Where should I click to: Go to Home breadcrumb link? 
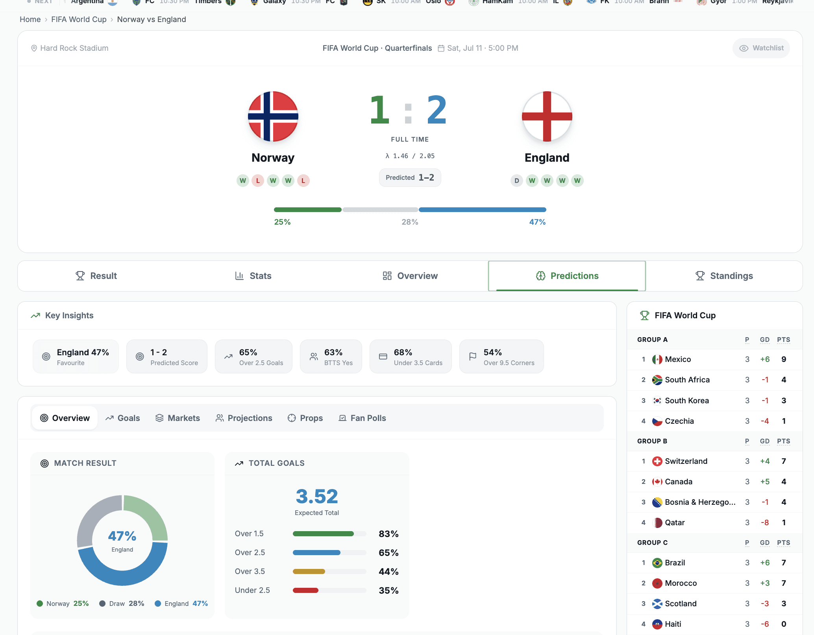[x=30, y=19]
